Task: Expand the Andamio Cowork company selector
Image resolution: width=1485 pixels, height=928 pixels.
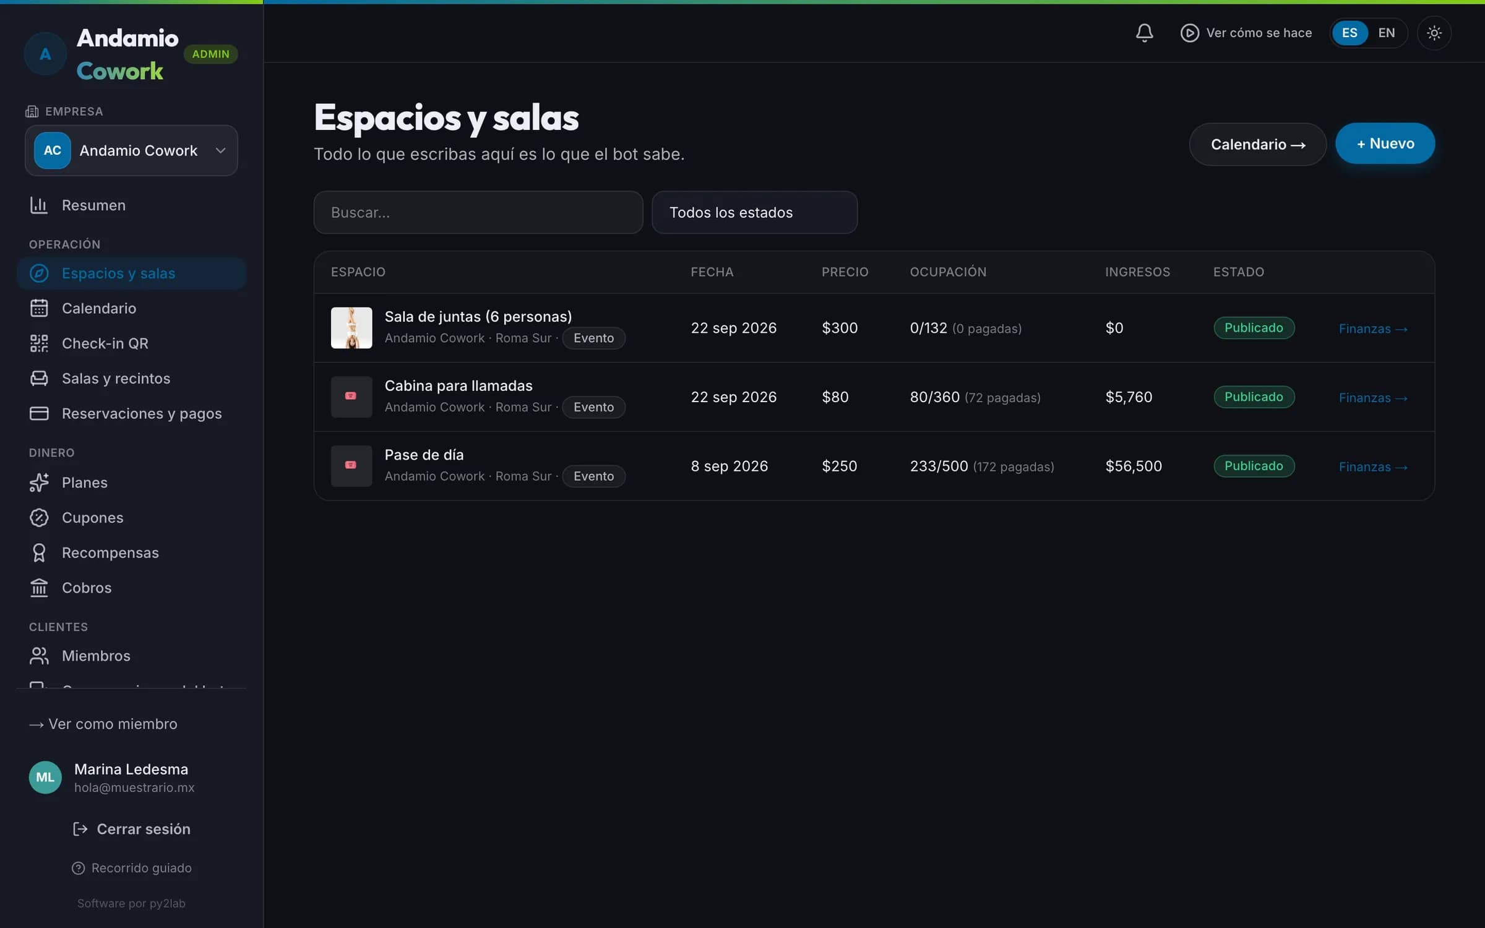Action: 131,150
